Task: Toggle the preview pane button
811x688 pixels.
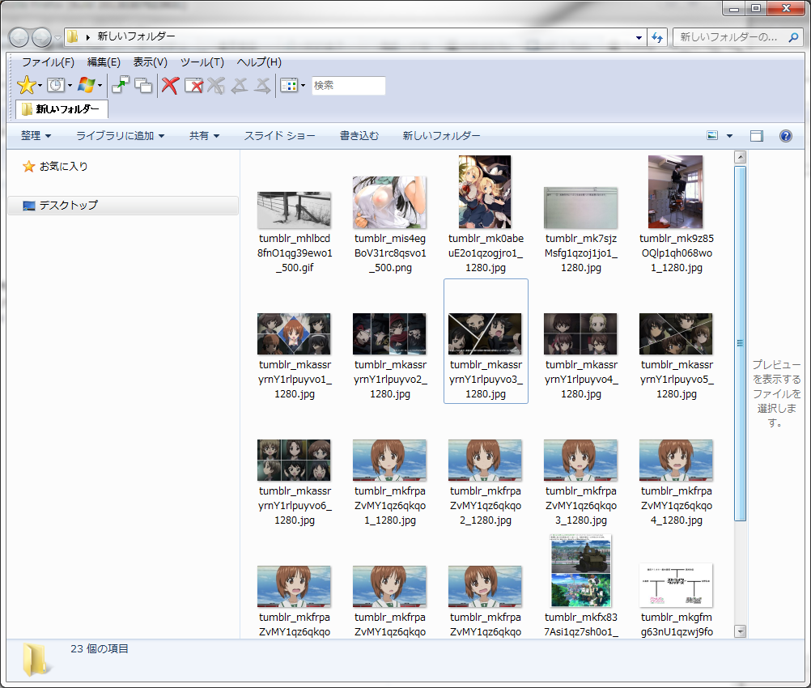Action: [x=757, y=136]
